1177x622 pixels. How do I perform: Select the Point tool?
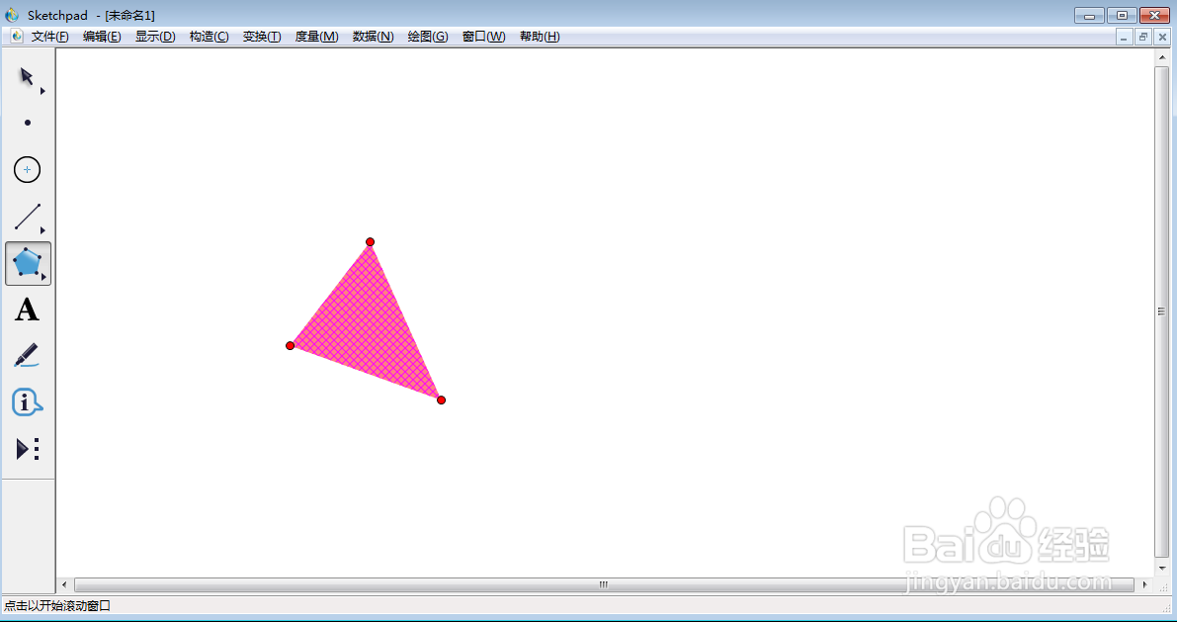click(x=28, y=123)
